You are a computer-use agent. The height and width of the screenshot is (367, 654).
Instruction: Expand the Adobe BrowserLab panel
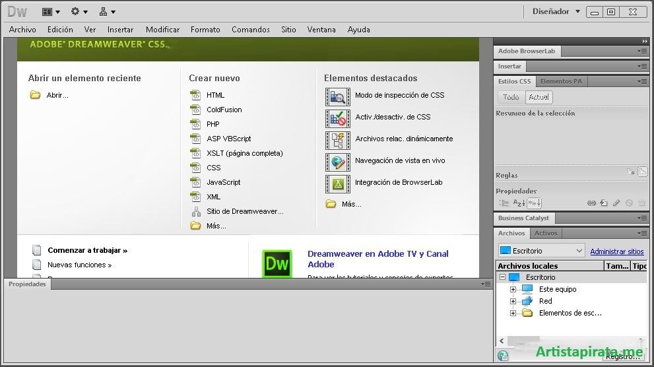pyautogui.click(x=527, y=51)
